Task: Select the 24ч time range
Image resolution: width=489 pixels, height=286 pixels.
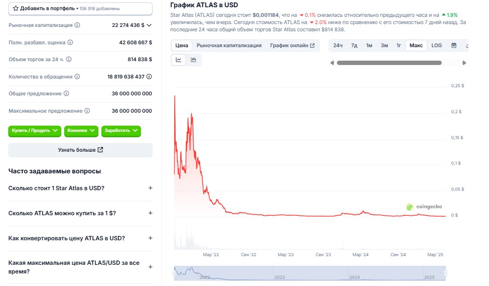Action: tap(338, 45)
